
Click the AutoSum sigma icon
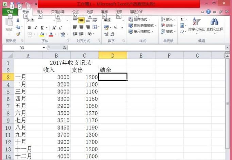pos(182,19)
